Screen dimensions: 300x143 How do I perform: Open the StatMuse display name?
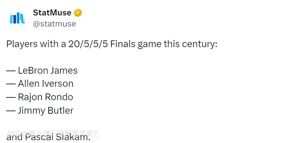coord(52,13)
